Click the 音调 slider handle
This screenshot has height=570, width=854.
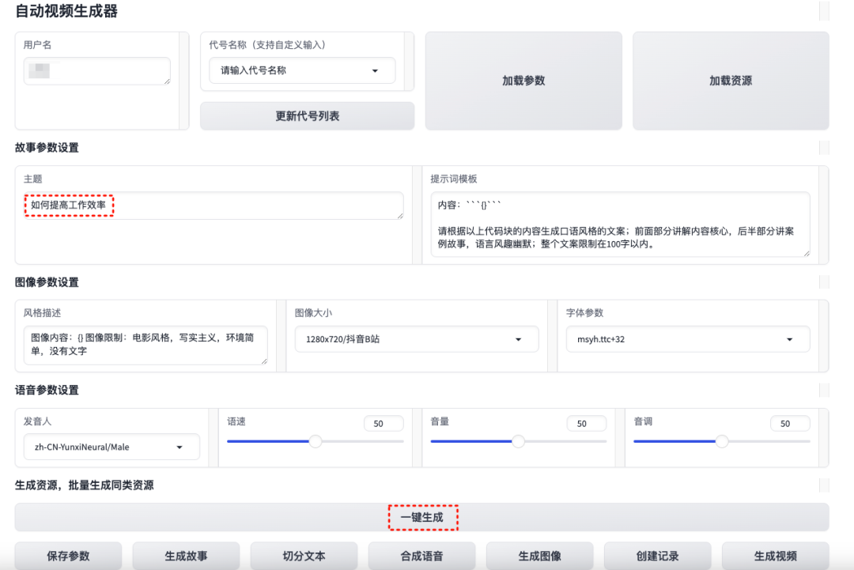click(722, 441)
